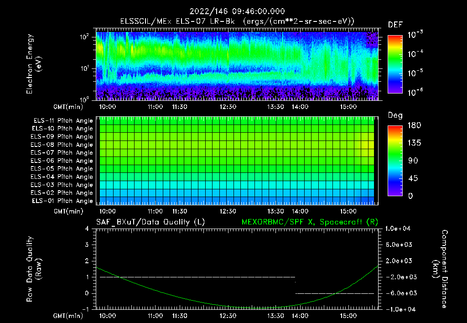This screenshot has width=467, height=323.
Task: Pick the ELS-09 Pitch Angle row label
Action: click(x=62, y=137)
